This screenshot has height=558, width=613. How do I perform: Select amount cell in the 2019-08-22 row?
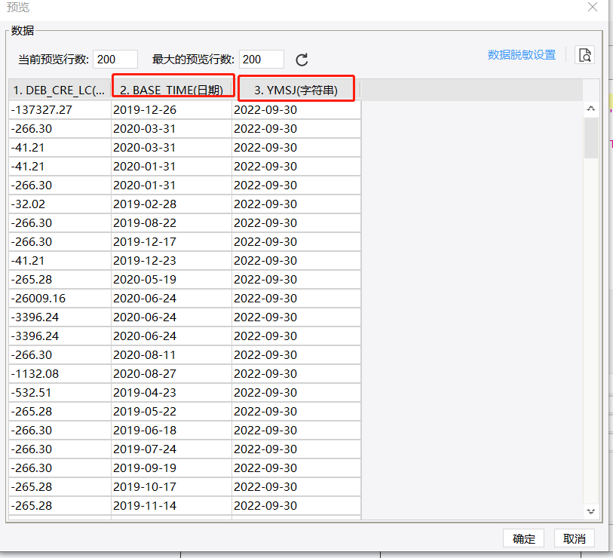[x=60, y=223]
